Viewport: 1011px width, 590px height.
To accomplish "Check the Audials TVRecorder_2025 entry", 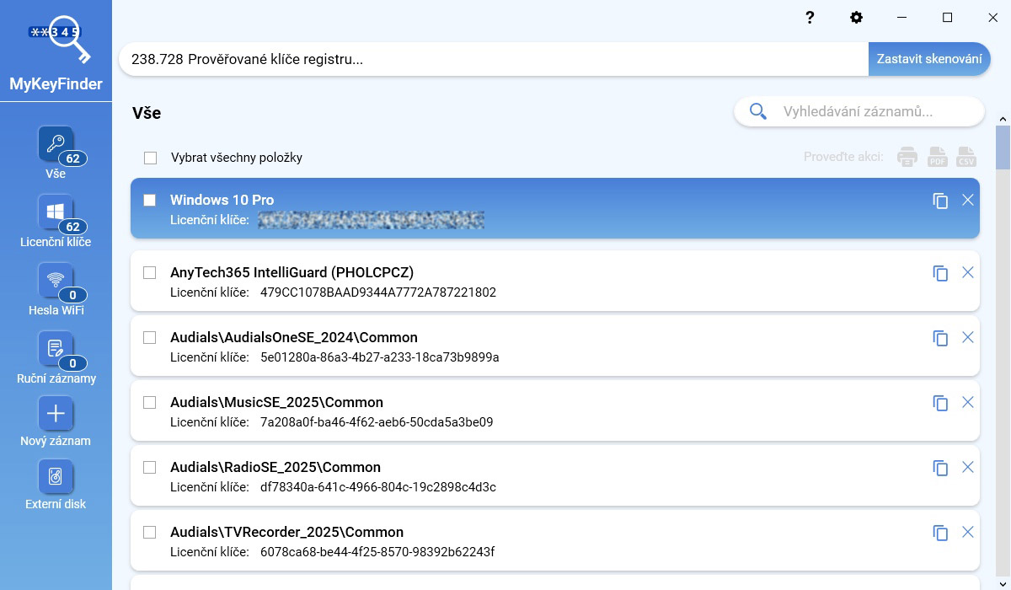I will (x=149, y=532).
